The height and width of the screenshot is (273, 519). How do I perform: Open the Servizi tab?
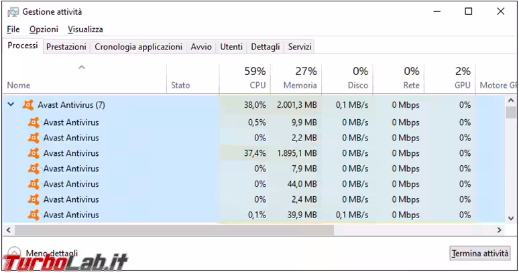[x=299, y=47]
